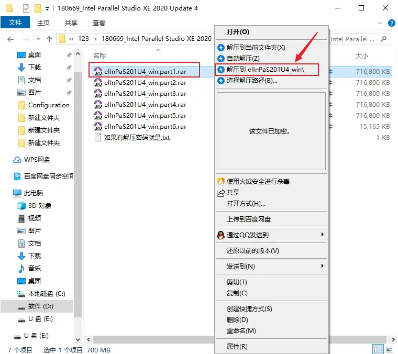Expand 通过QQ发送到 submenu arrow

tap(323, 234)
